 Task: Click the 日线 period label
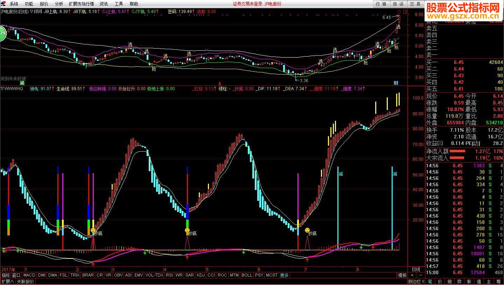(x=416, y=269)
